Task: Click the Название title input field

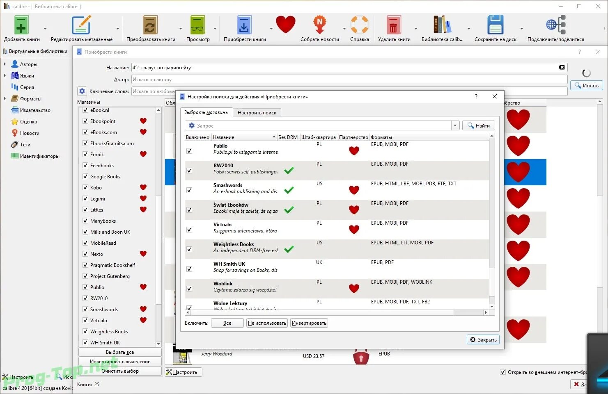Action: click(x=349, y=67)
